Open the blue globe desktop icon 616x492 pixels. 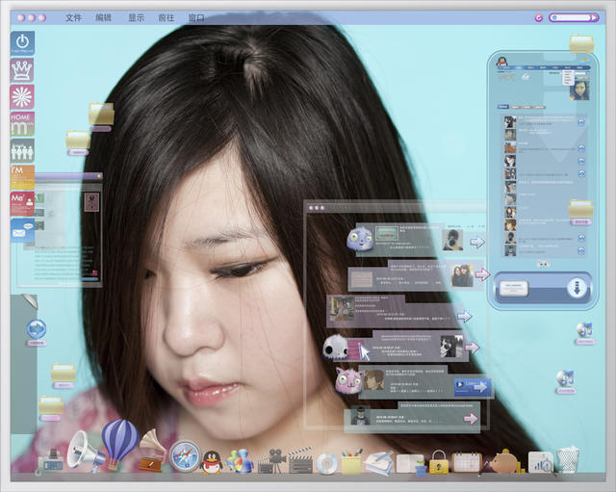click(37, 329)
